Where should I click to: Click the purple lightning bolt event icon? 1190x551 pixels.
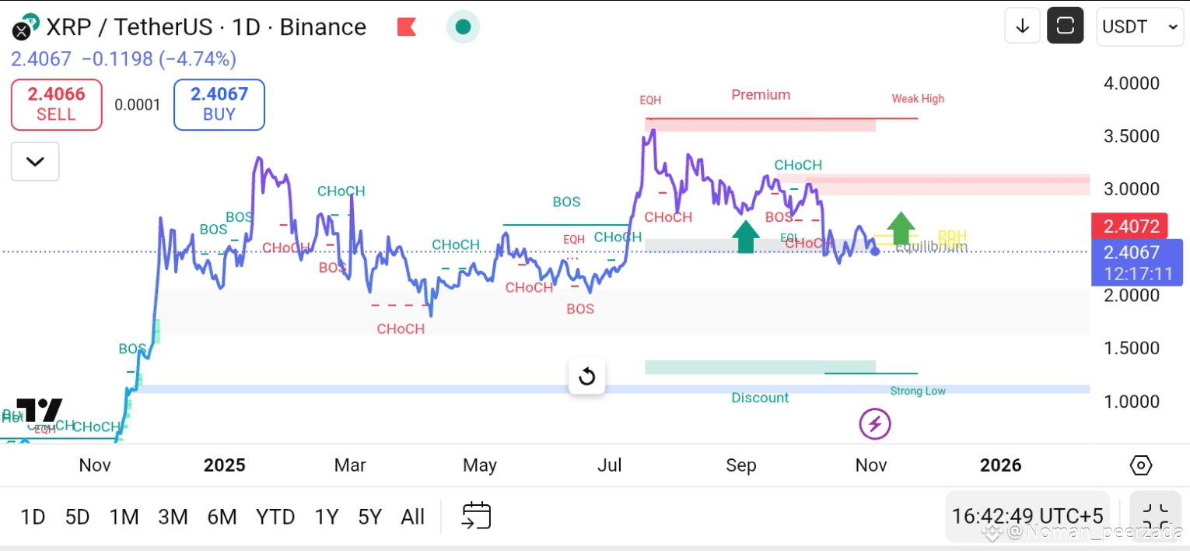coord(875,424)
